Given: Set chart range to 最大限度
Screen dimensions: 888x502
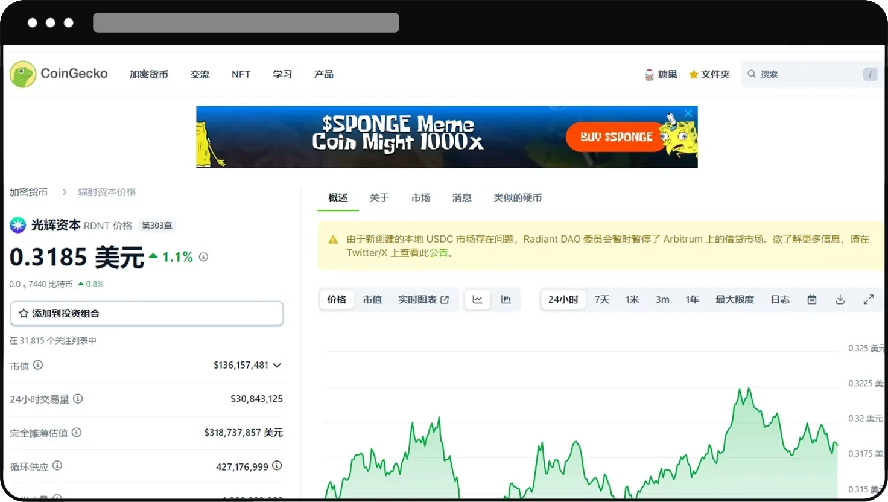Looking at the screenshot, I should click(x=735, y=300).
